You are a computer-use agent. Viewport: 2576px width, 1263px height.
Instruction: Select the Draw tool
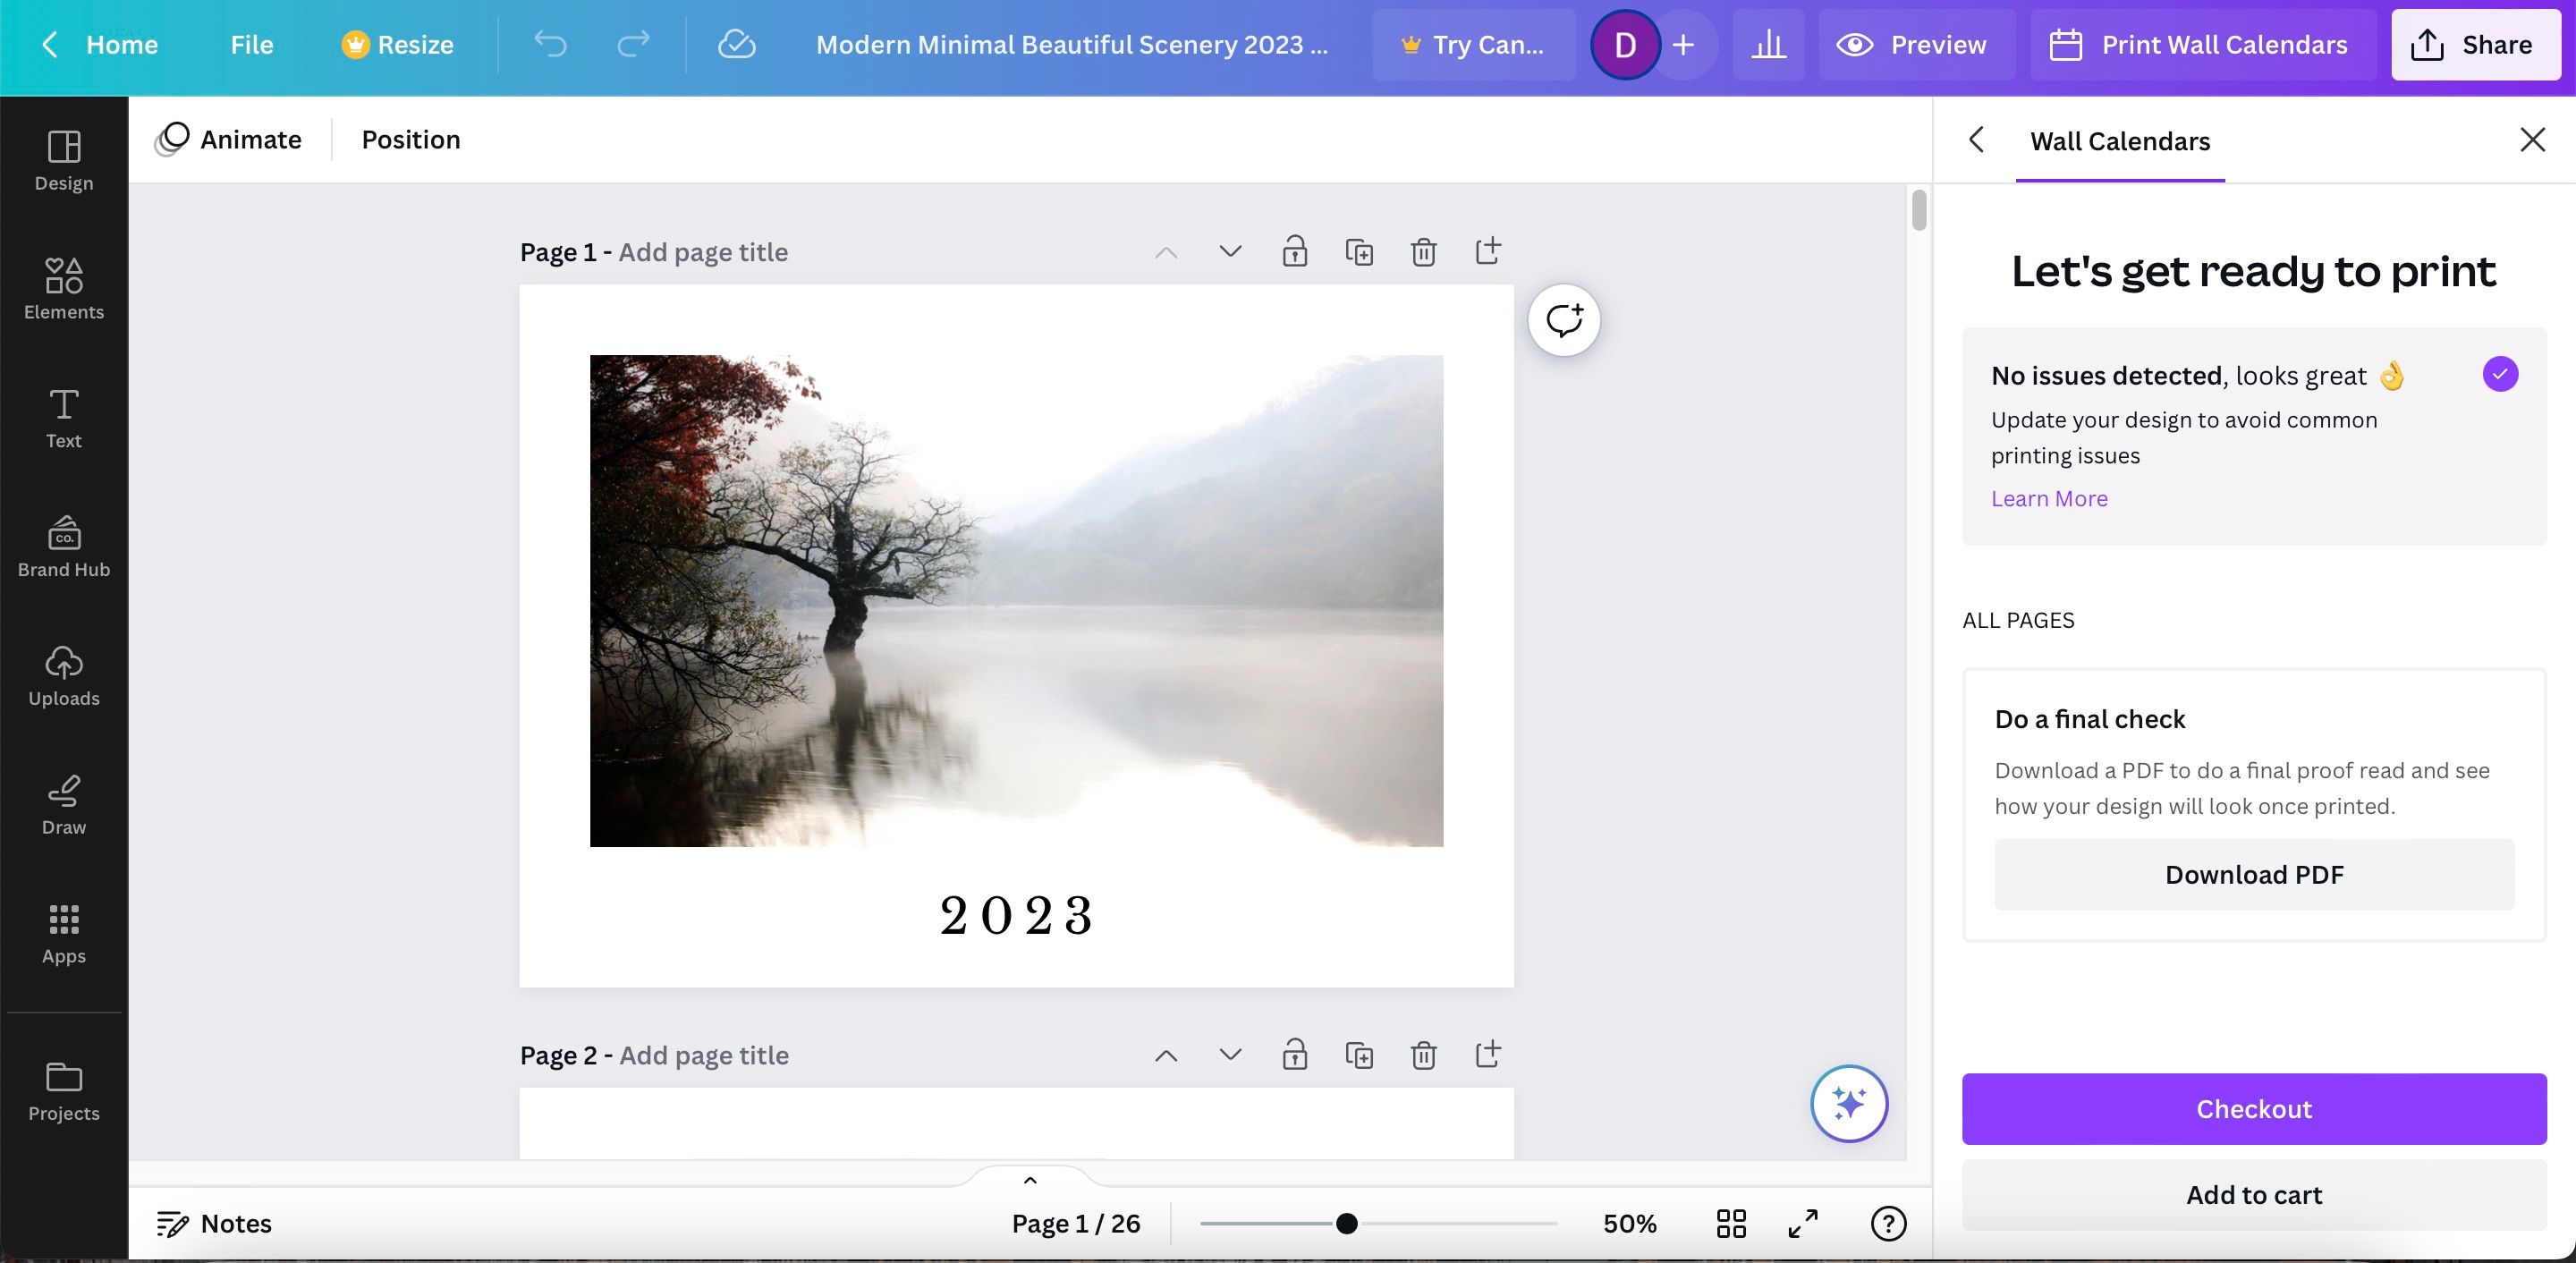[63, 804]
